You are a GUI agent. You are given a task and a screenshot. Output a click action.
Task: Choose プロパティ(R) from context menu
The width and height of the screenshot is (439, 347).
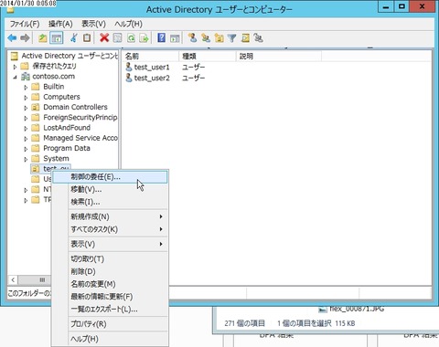tap(110, 324)
